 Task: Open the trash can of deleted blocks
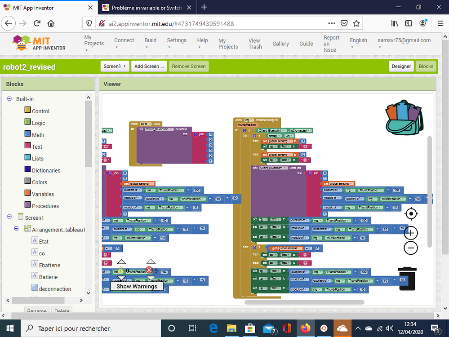407,279
